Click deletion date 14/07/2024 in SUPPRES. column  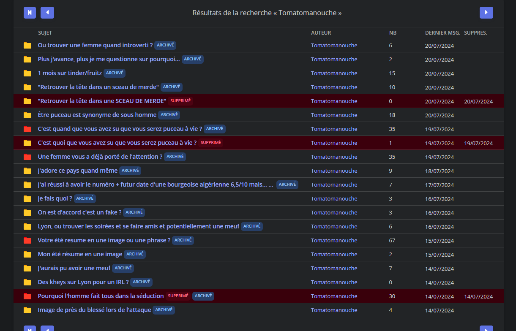pos(478,296)
